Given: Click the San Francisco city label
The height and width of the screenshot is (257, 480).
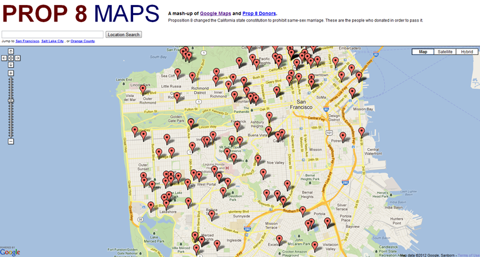Looking at the screenshot, I should pyautogui.click(x=301, y=105).
